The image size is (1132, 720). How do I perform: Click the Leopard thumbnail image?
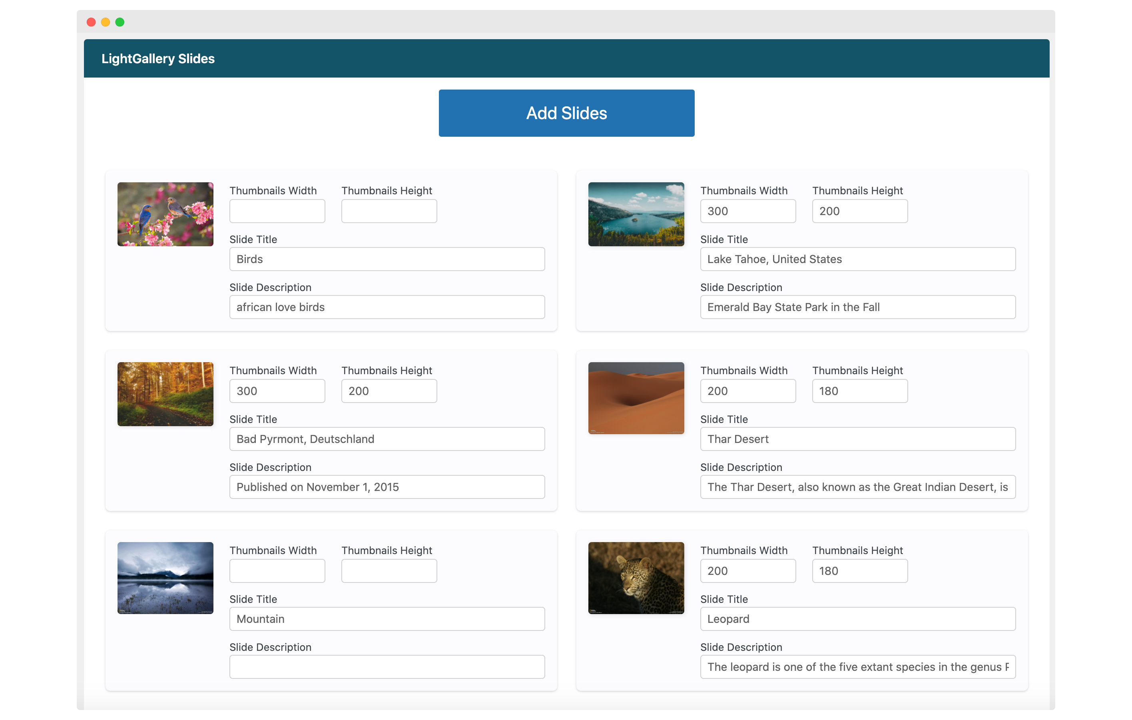636,578
